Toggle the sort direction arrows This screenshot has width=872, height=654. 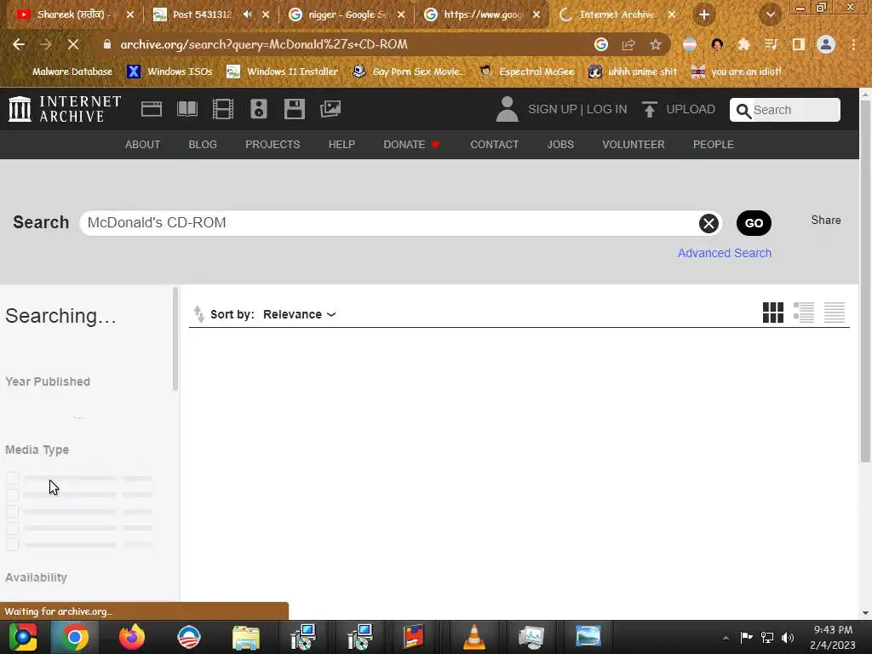pos(198,314)
